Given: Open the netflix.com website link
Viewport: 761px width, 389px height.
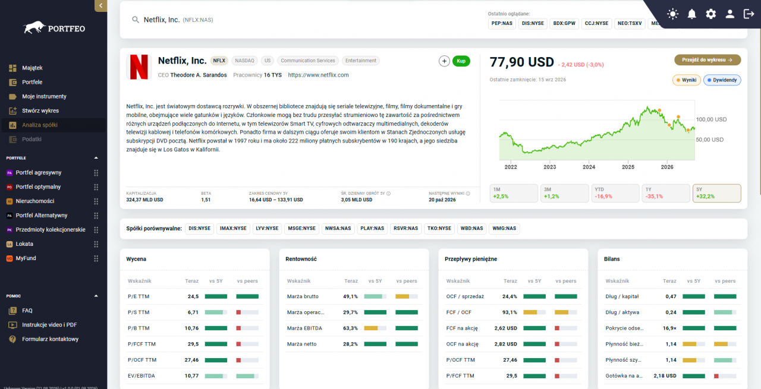Looking at the screenshot, I should [318, 75].
